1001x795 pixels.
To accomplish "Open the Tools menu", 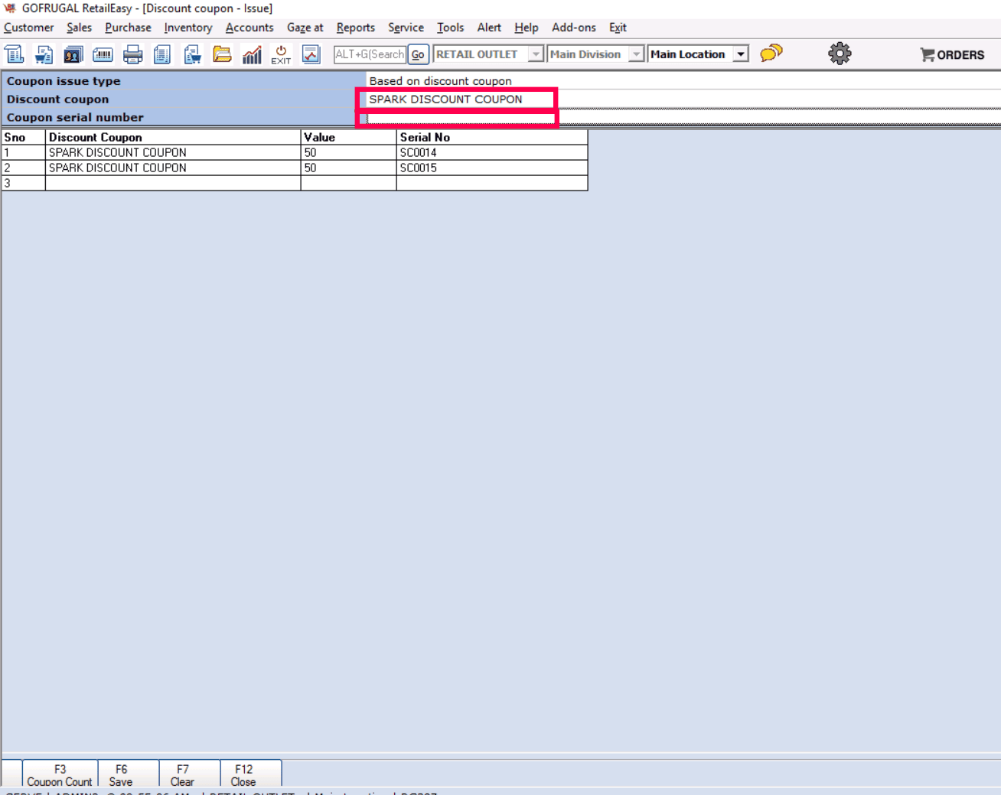I will pyautogui.click(x=450, y=28).
